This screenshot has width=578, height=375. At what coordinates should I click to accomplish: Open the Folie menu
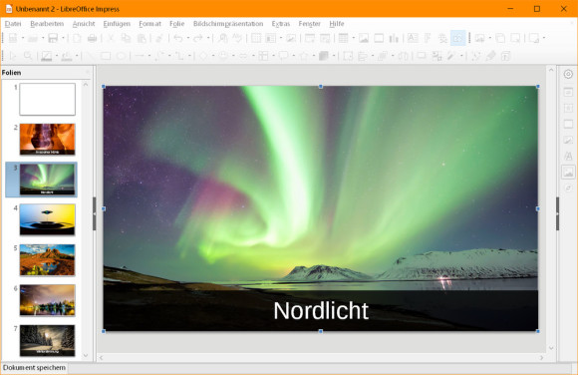[177, 24]
